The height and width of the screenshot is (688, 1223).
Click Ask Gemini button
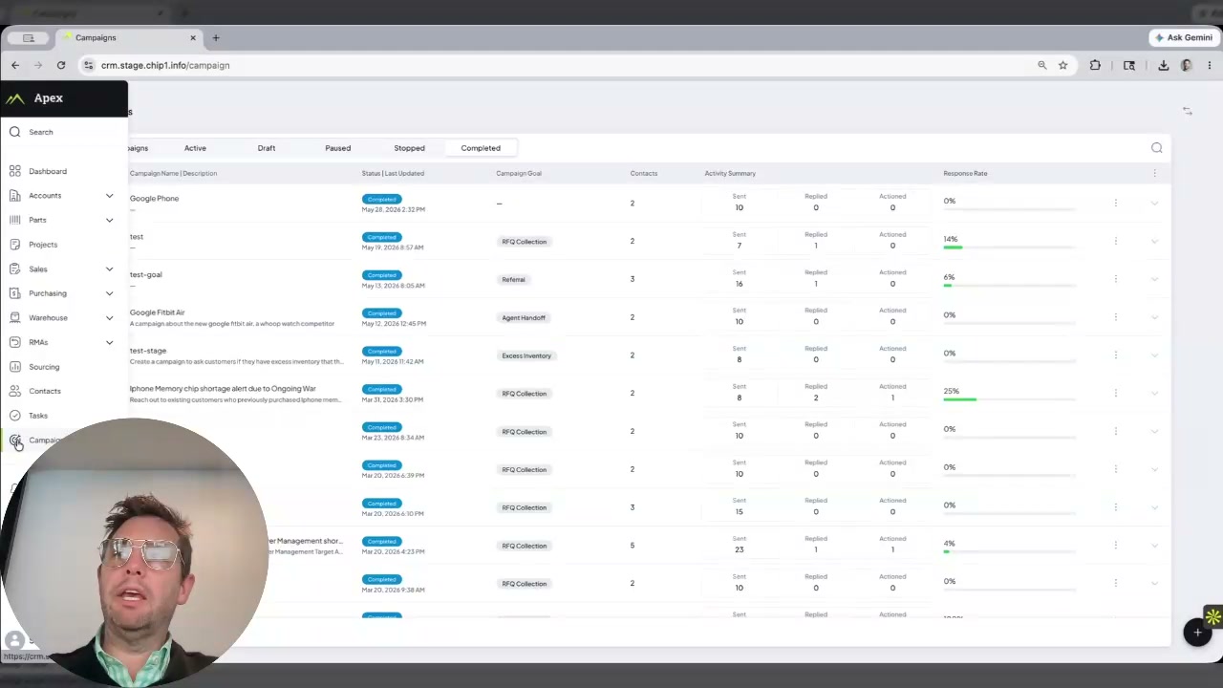click(1183, 37)
